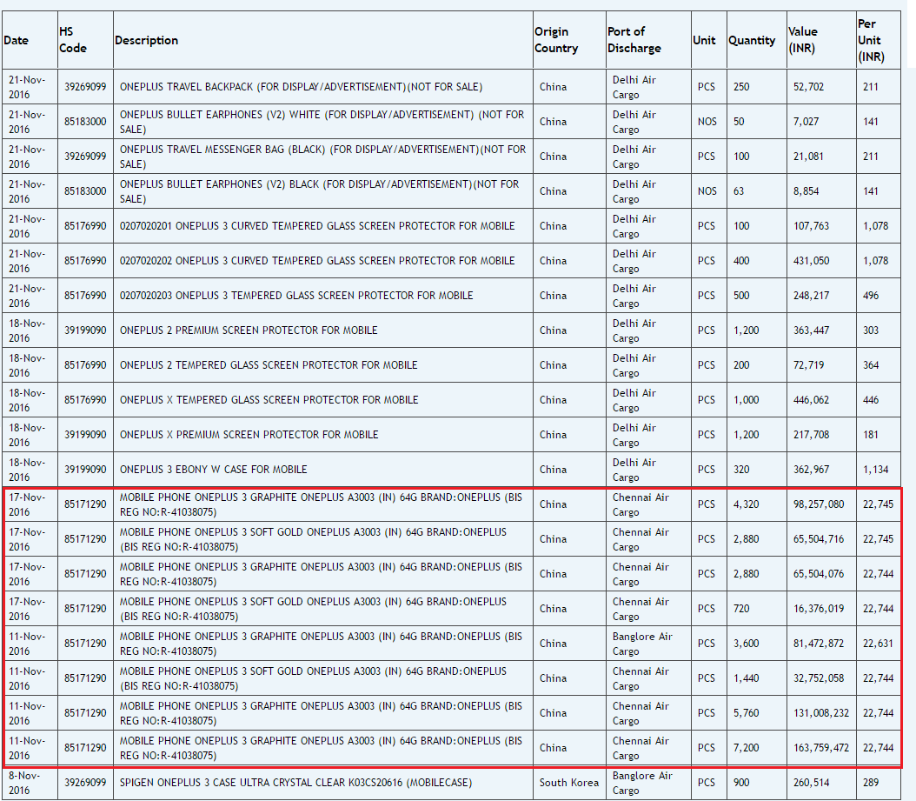Click the quantity value 4,320

(746, 504)
